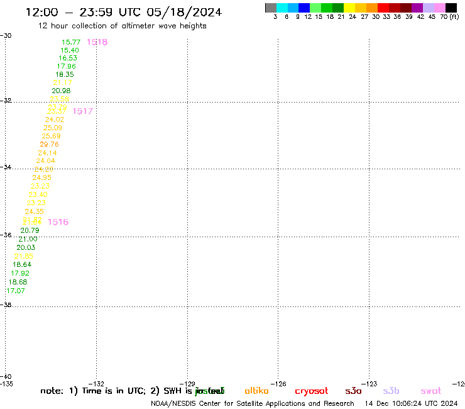Click the pure blue swatch in the color scale
Viewport: 465px width, 409px height.
[304, 8]
